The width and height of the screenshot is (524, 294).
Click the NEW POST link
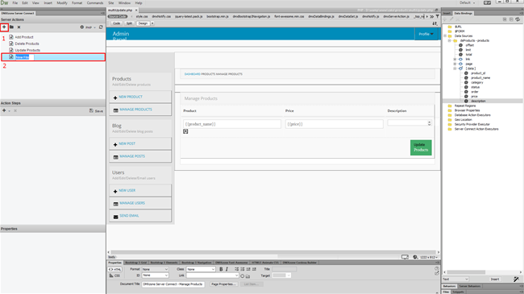(x=127, y=143)
